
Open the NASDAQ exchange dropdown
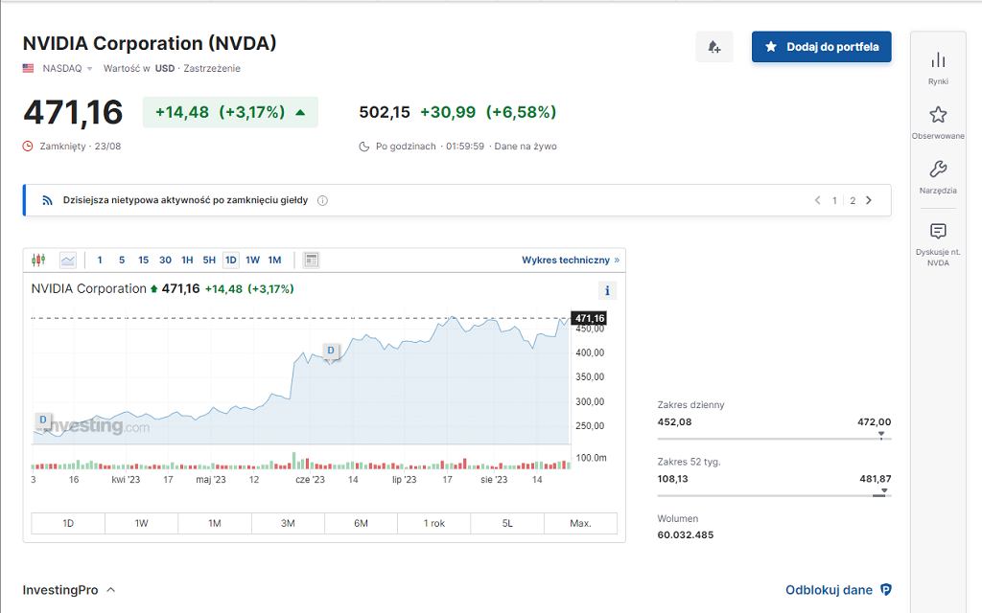click(67, 68)
